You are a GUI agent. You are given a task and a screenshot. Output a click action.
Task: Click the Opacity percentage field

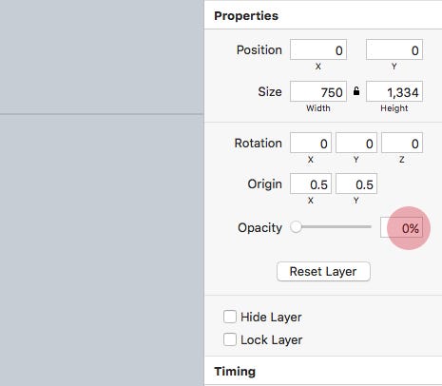pyautogui.click(x=401, y=227)
